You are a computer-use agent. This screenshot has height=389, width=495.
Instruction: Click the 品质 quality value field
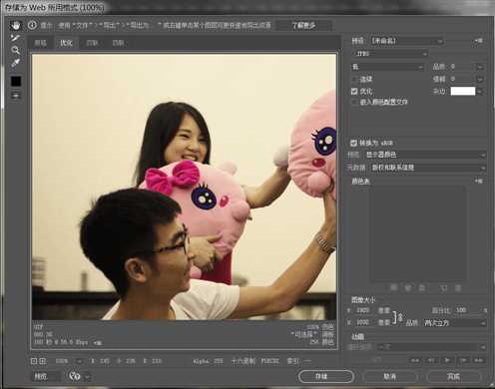[462, 67]
